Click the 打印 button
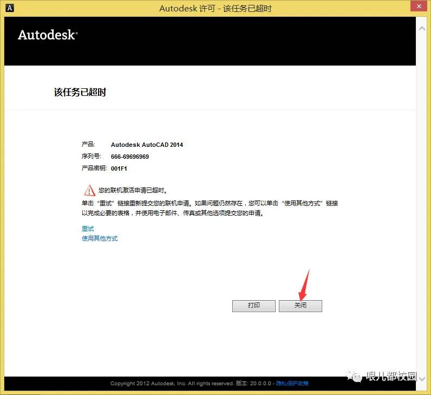431x395 pixels. click(254, 306)
